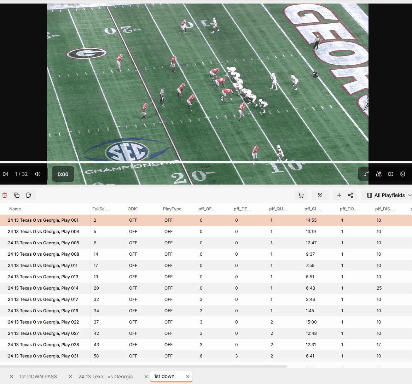Close the 1st down tab using right X
The width and height of the screenshot is (412, 384).
187,377
